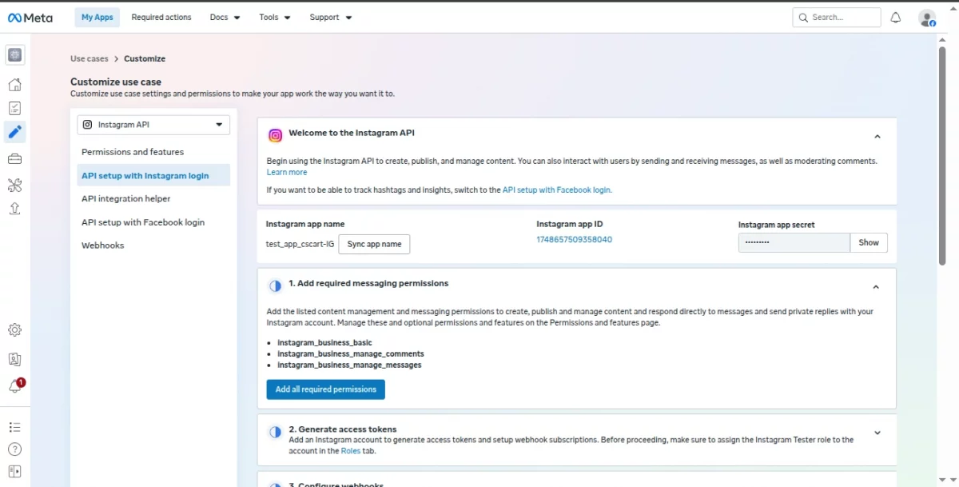Image resolution: width=959 pixels, height=487 pixels.
Task: Open the notifications bell in top bar
Action: (896, 18)
